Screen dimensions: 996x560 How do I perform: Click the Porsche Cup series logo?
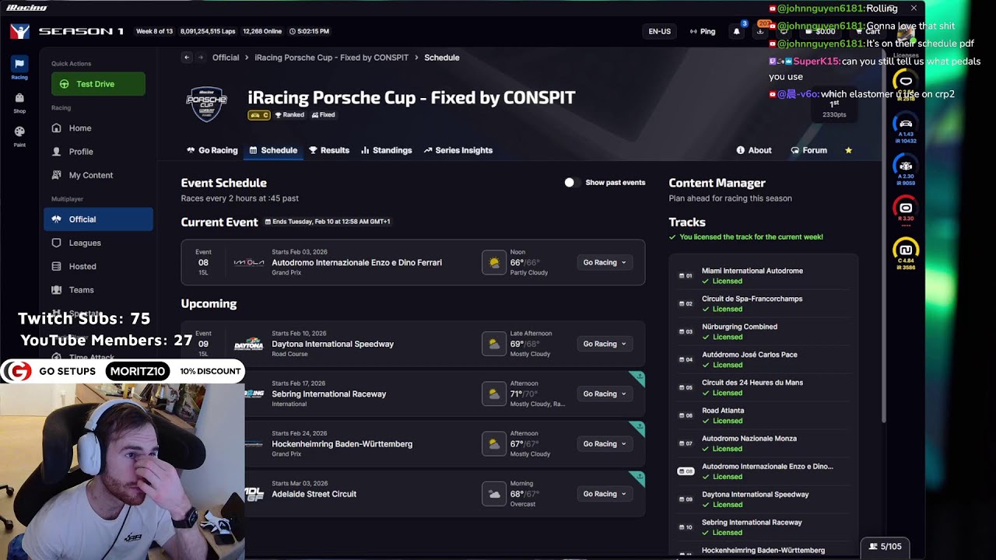[207, 104]
